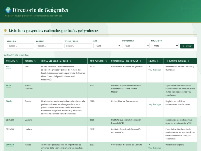The width and height of the screenshot is (201, 151).
Task: Open the DONATO surname link
Action: [10, 145]
